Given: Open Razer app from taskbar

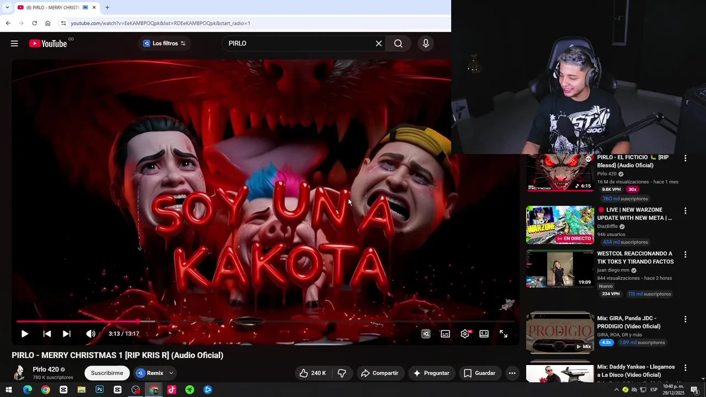Looking at the screenshot, I should [x=190, y=390].
